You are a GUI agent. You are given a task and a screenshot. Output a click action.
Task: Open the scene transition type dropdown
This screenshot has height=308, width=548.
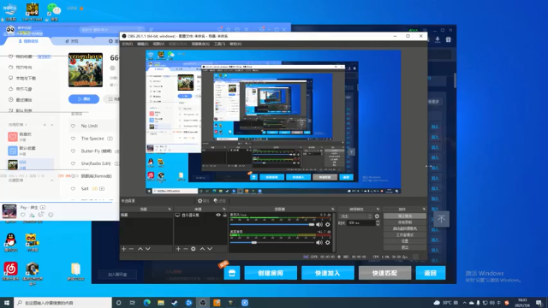point(356,216)
